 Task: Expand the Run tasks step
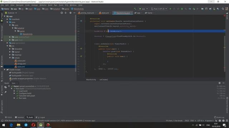coord(14,98)
